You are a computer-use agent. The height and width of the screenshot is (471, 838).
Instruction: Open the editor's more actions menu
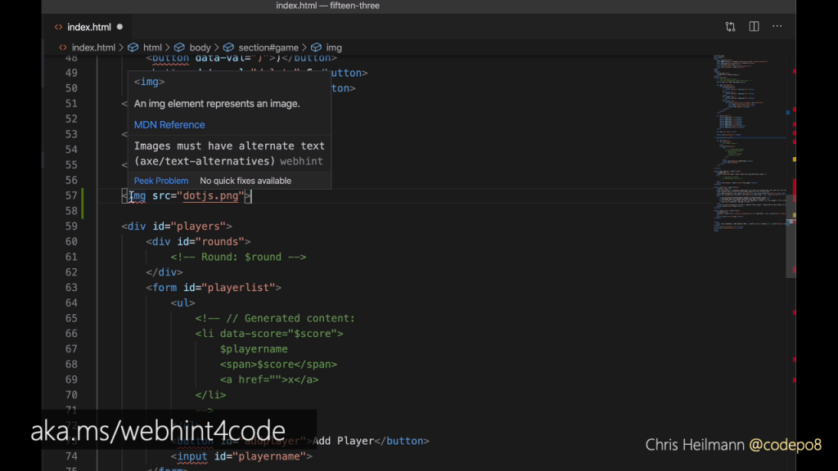(777, 26)
